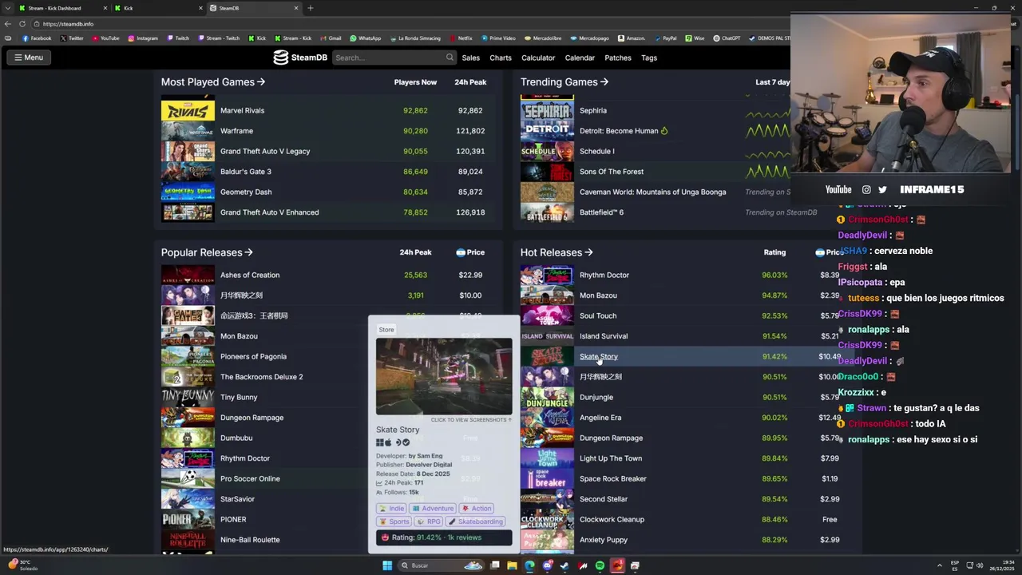
Task: Open the Hot Releases heading link
Action: pos(557,252)
